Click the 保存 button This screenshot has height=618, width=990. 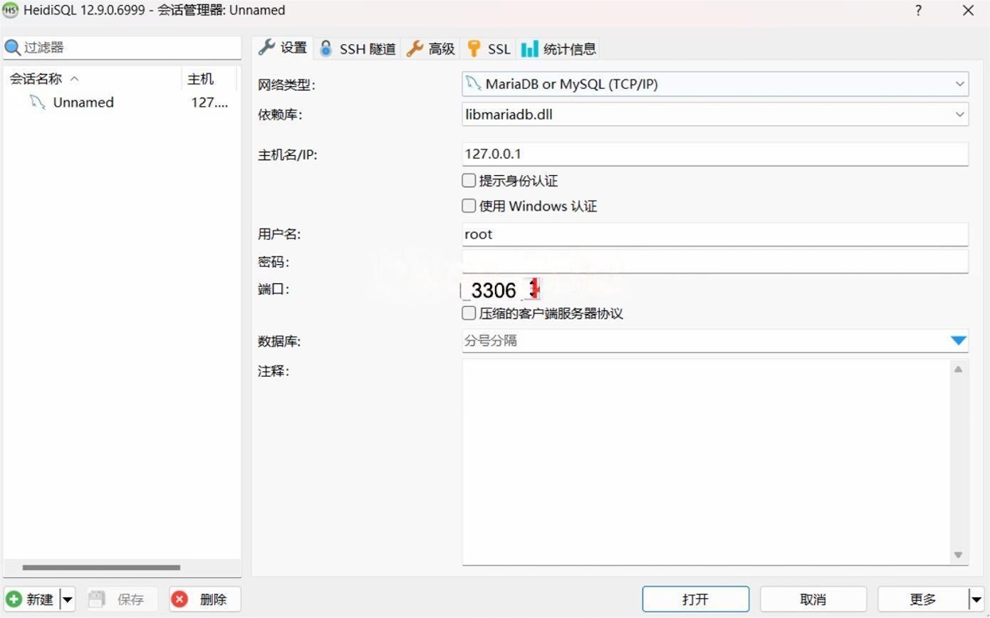pyautogui.click(x=122, y=599)
